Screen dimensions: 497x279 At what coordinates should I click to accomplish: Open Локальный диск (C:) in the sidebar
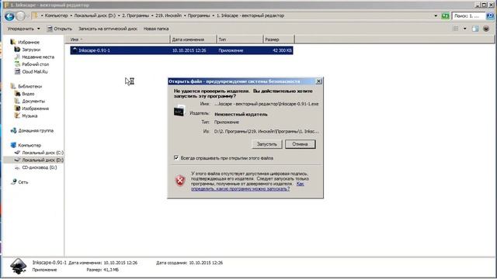(43, 153)
